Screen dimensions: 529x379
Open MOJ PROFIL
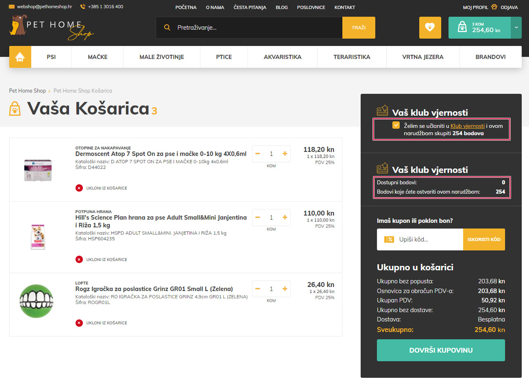[475, 7]
